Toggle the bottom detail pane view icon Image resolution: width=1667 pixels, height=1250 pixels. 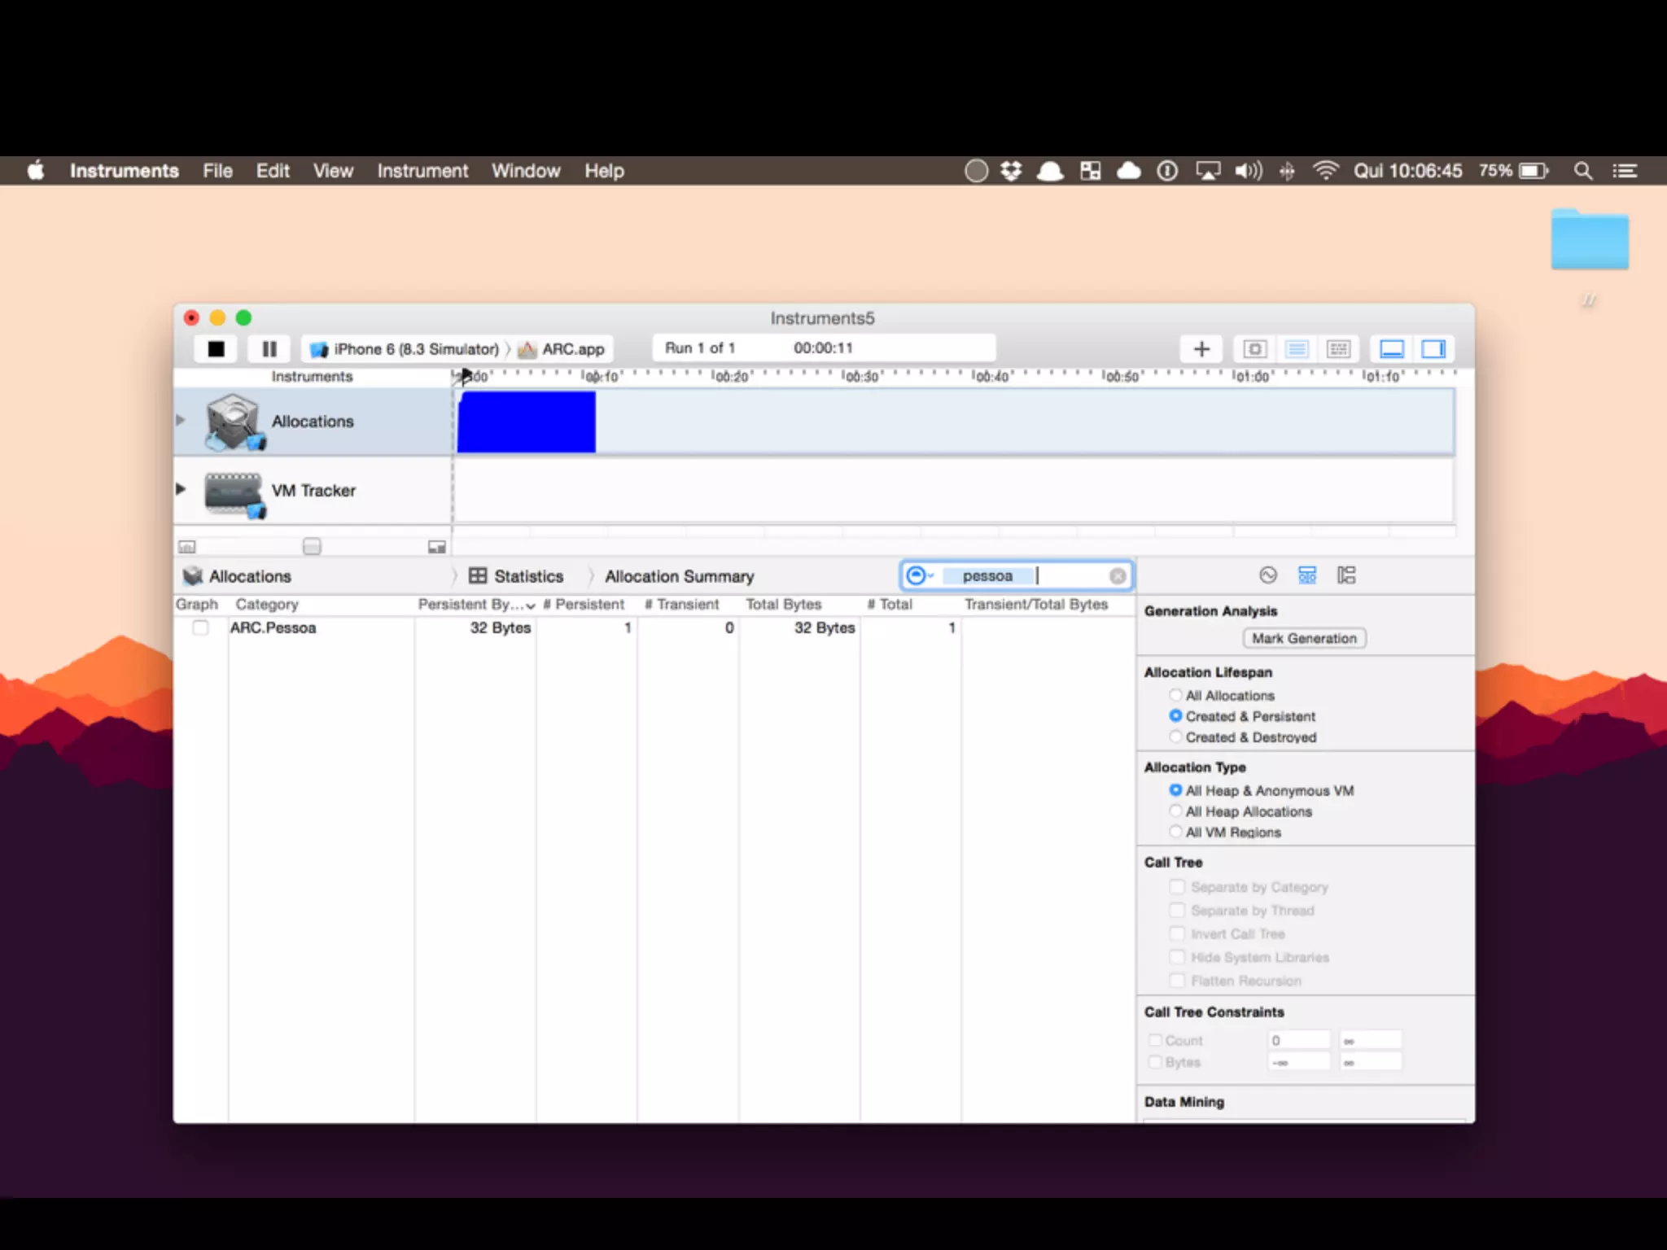pos(1392,349)
